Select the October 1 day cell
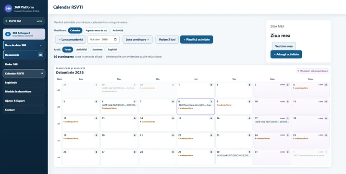This screenshot has height=174, width=346. tap(196, 90)
